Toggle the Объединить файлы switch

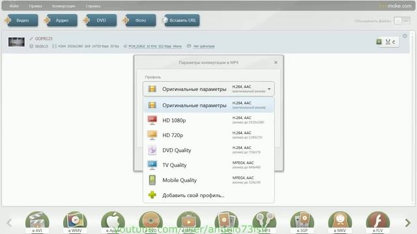tap(402, 21)
